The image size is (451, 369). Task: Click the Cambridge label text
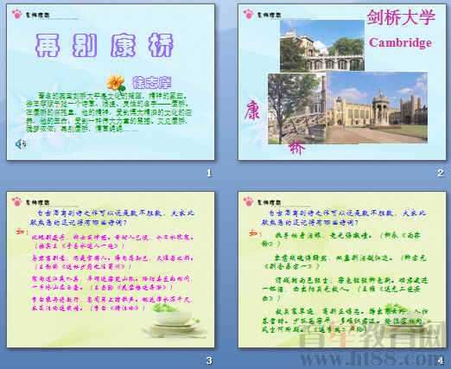(400, 42)
